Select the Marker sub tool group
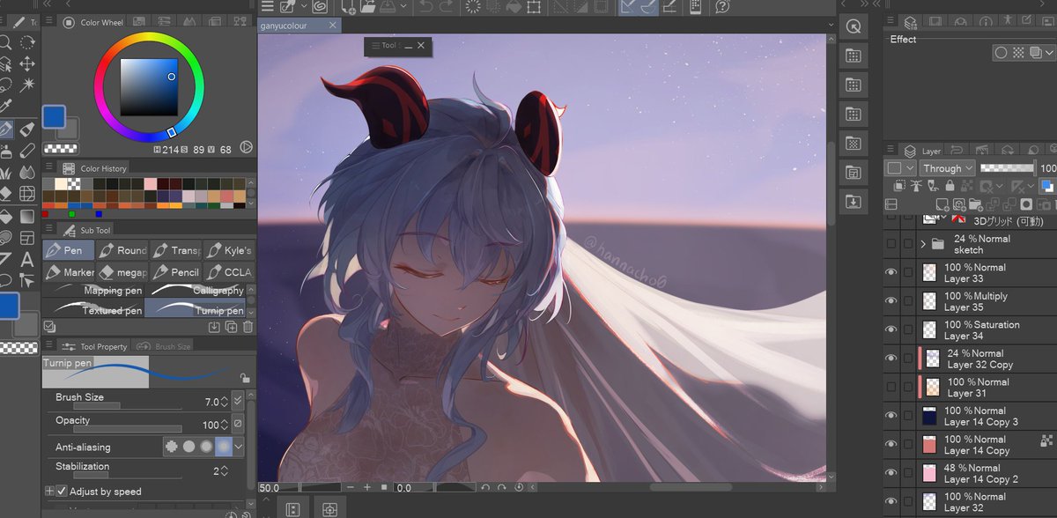 (69, 272)
